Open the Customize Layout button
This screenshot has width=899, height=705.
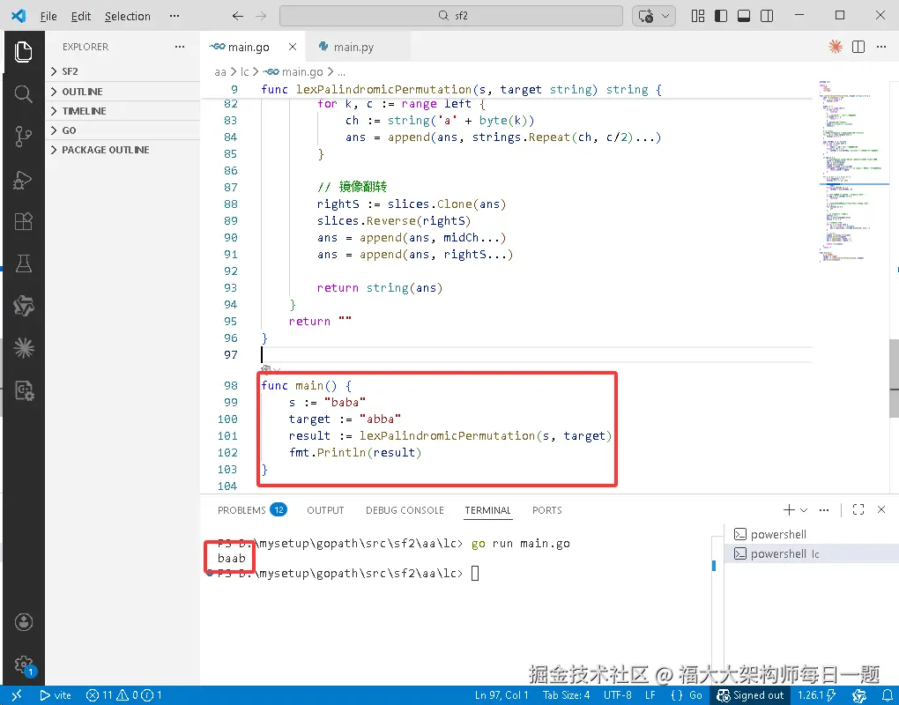point(698,16)
